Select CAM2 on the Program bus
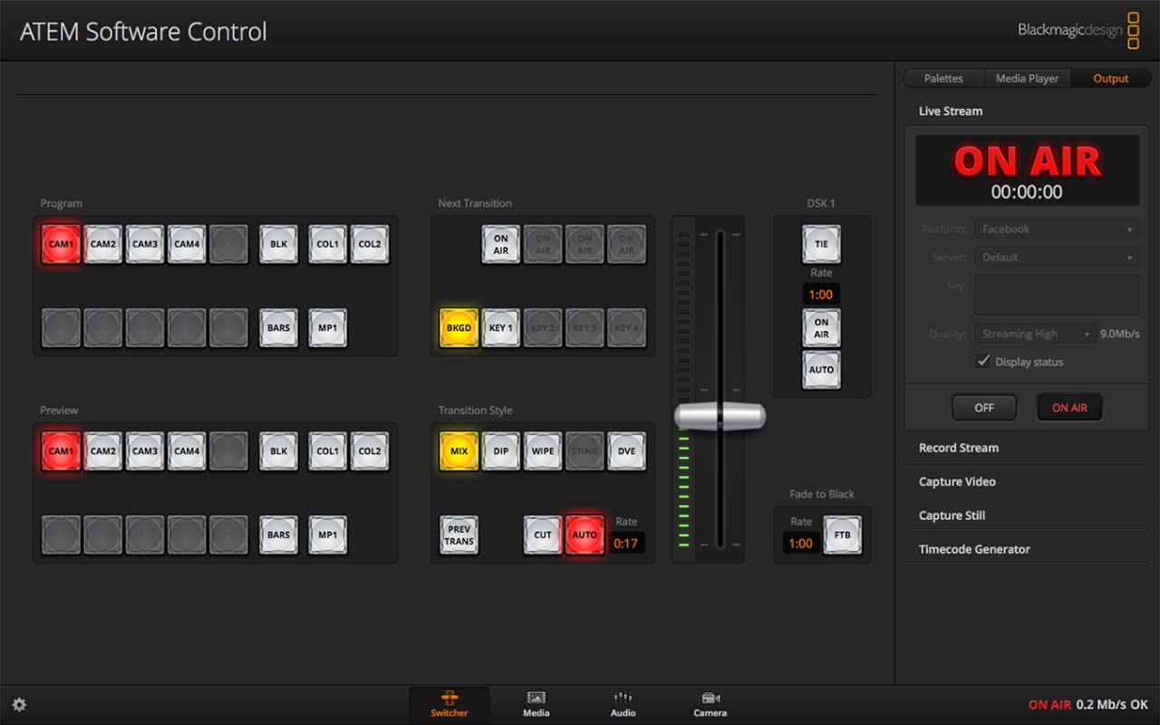Image resolution: width=1160 pixels, height=725 pixels. [x=103, y=244]
